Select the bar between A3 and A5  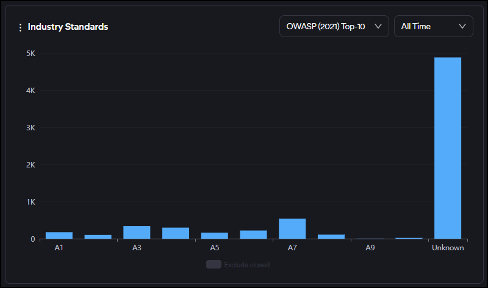tap(176, 233)
